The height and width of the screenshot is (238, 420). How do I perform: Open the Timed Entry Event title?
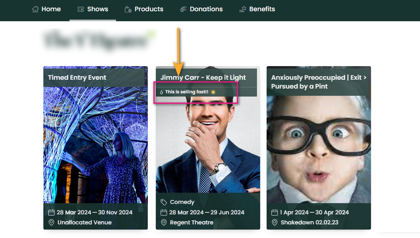click(77, 78)
